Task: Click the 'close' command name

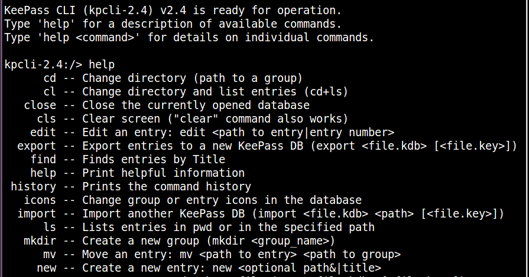Action: 40,105
